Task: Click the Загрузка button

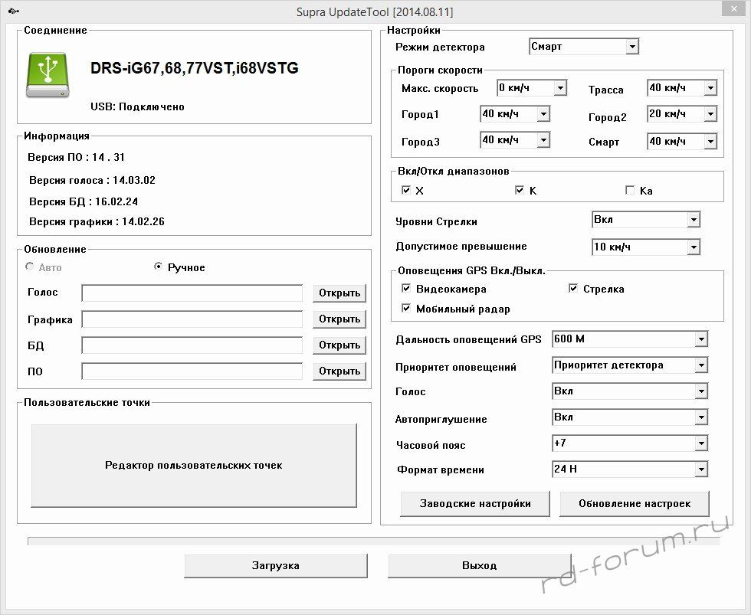Action: click(276, 566)
